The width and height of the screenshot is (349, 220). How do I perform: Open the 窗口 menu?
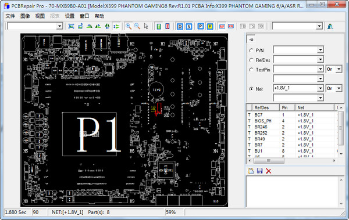84,16
